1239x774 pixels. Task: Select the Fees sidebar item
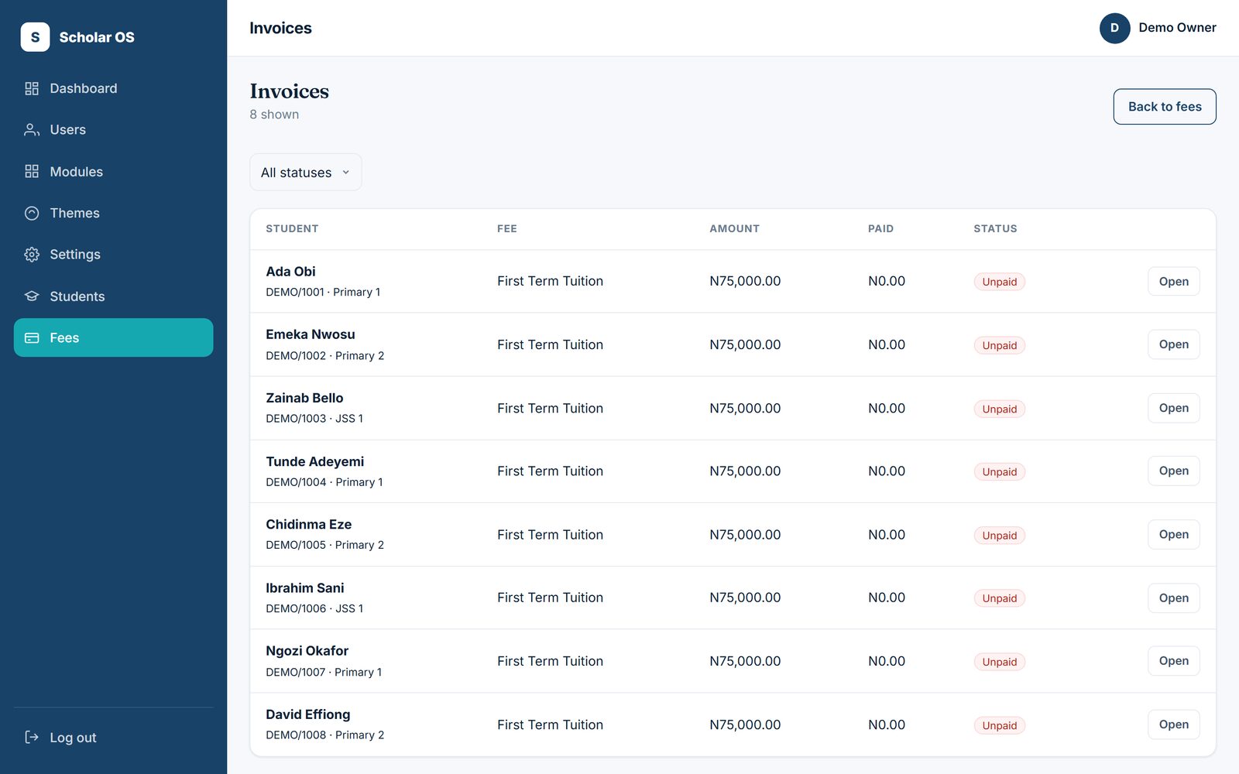pyautogui.click(x=113, y=337)
